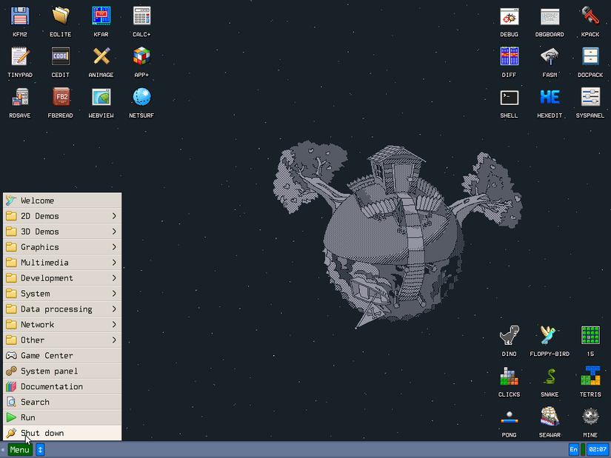Start the TETRIS game icon
Image resolution: width=611 pixels, height=458 pixels.
tap(590, 377)
